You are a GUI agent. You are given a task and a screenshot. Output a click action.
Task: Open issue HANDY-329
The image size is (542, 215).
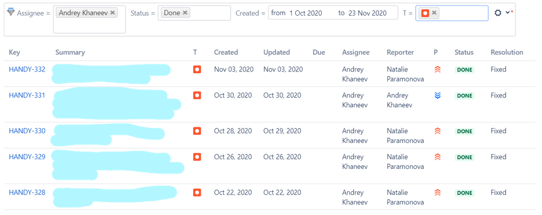[x=27, y=157]
